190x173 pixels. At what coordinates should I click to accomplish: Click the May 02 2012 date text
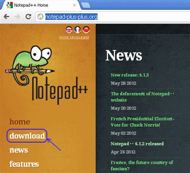coord(123,133)
